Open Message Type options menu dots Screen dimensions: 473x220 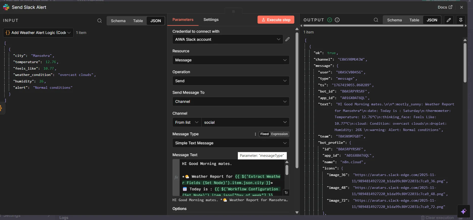tap(255, 134)
